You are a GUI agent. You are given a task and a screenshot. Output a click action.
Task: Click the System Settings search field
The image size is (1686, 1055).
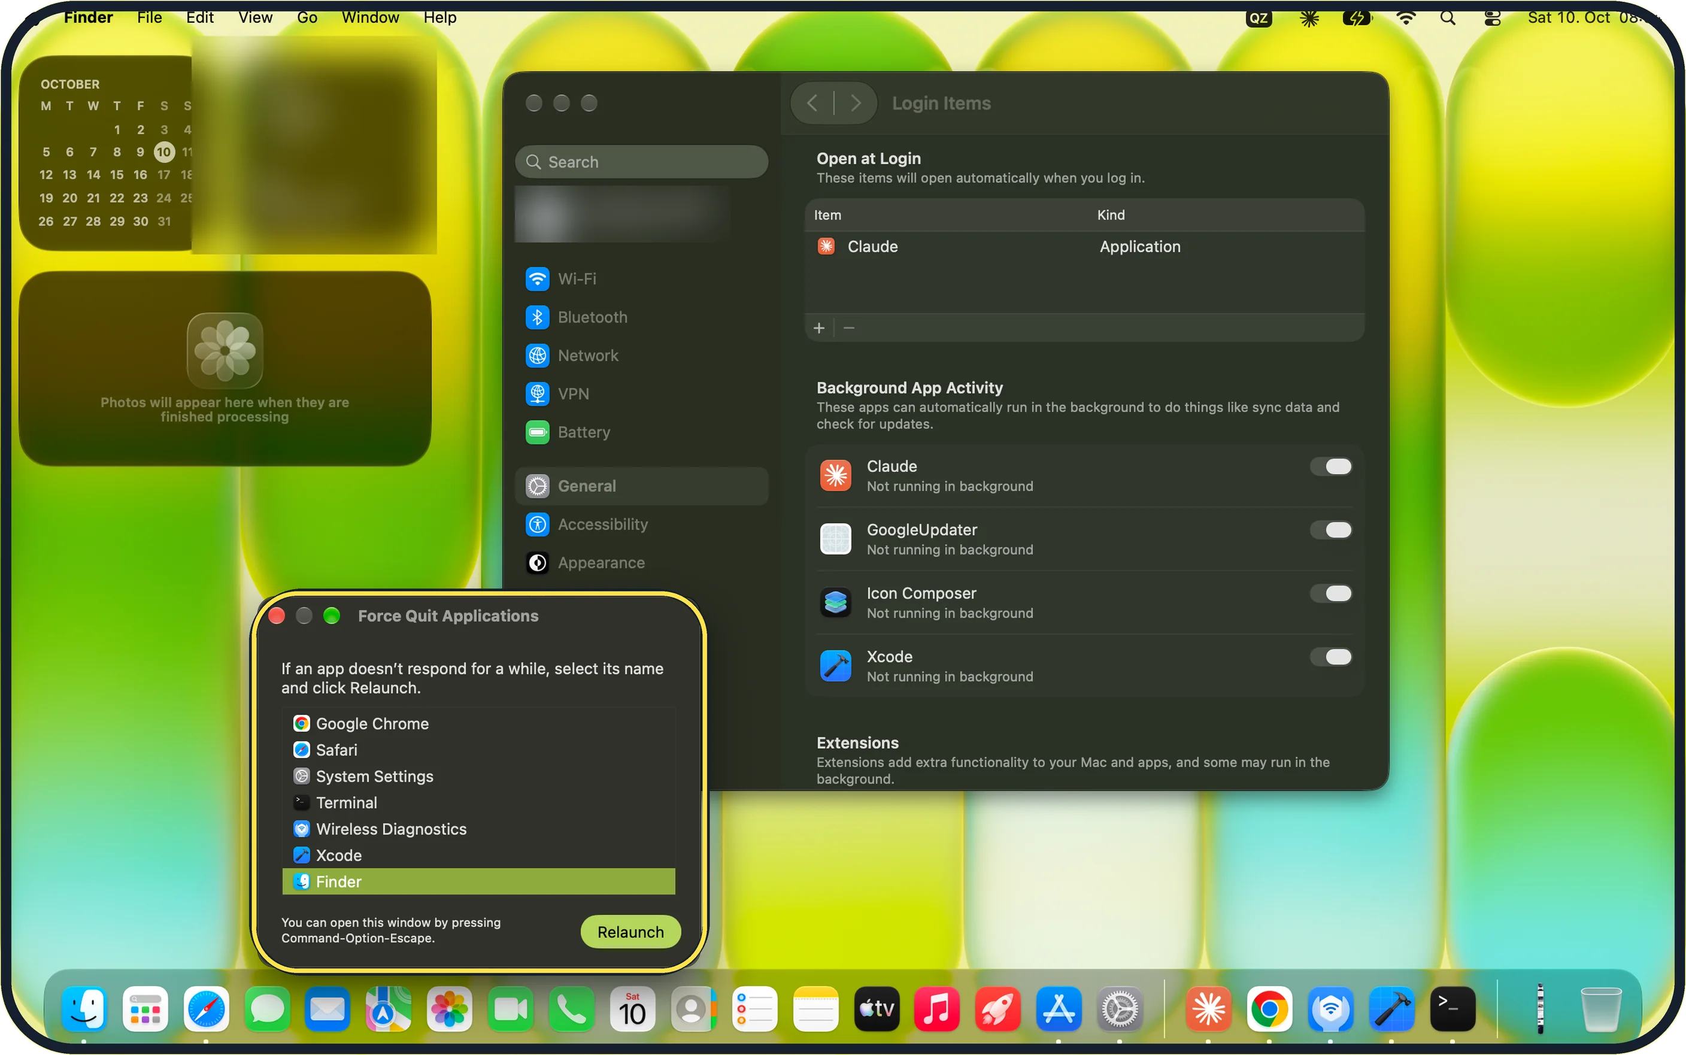click(642, 162)
